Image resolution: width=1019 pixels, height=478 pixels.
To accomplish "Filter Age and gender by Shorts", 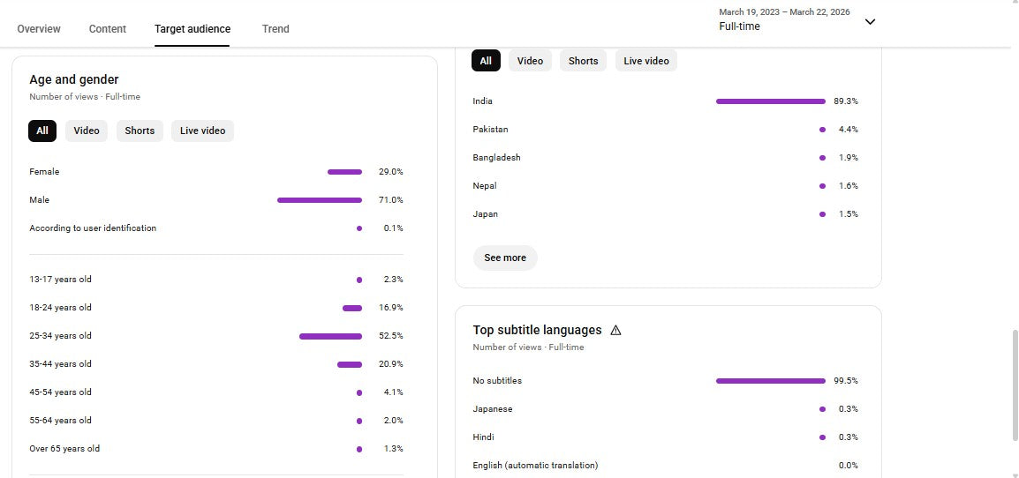I will [x=140, y=131].
